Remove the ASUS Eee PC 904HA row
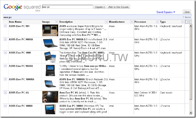196x118 pixels. point(5,66)
